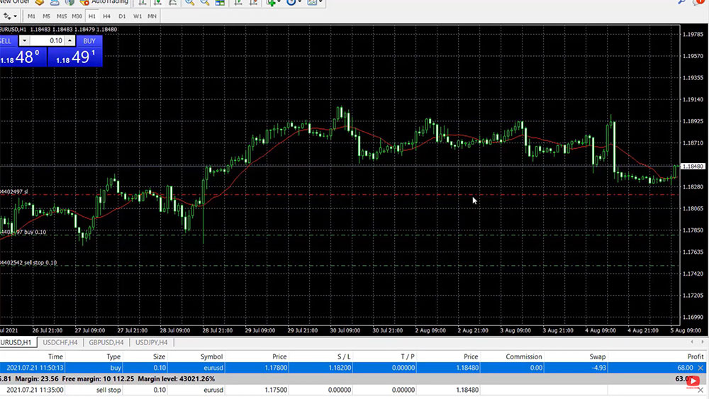Click the 1.18200 stop loss cell
Screen dimensions: 709x399
pyautogui.click(x=340, y=368)
